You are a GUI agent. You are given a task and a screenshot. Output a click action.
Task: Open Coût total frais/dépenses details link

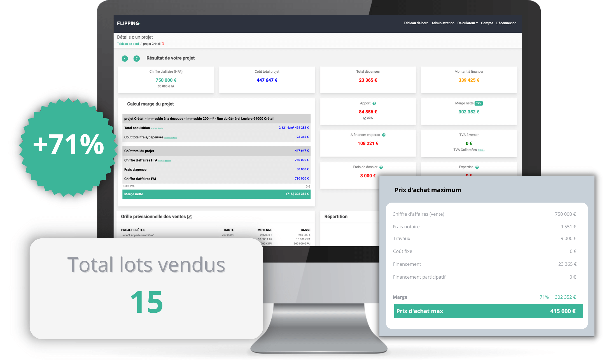coord(171,138)
